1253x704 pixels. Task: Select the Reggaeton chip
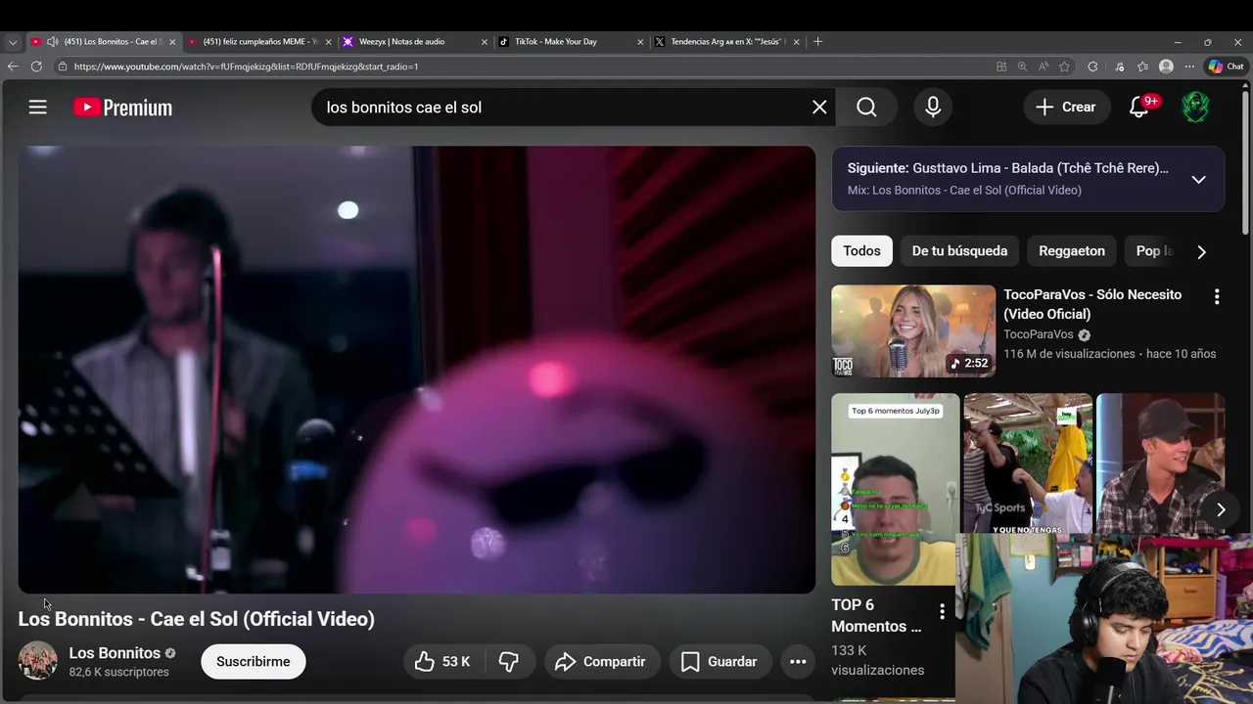(1071, 251)
